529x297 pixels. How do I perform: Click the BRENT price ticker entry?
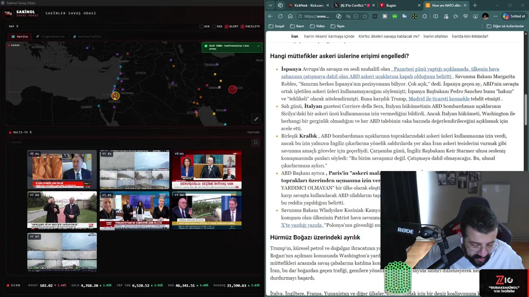tap(47, 285)
